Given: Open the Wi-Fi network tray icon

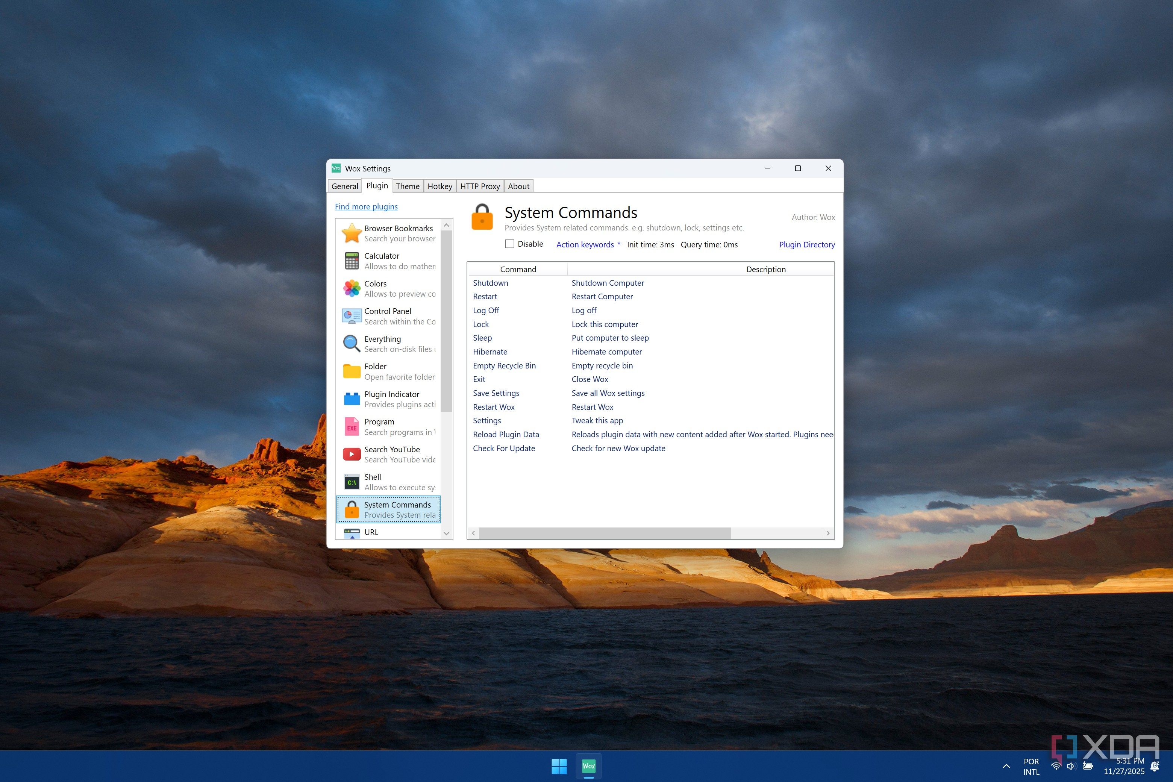Looking at the screenshot, I should [1056, 766].
